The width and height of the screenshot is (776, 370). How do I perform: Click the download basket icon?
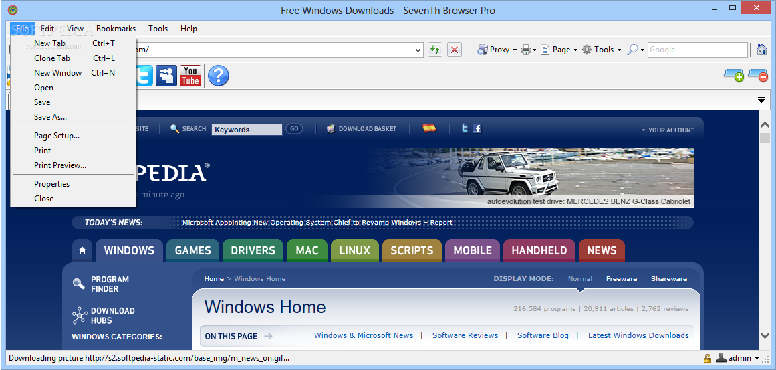(x=331, y=128)
